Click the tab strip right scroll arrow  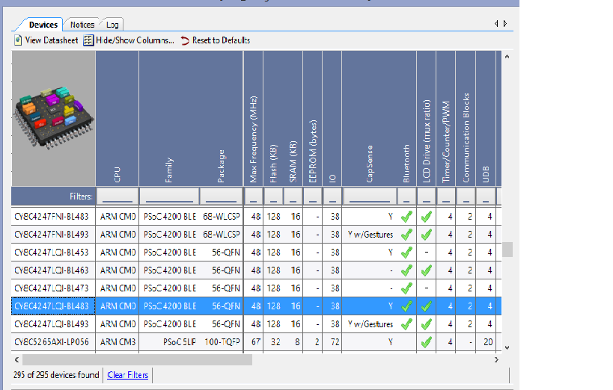tap(505, 24)
